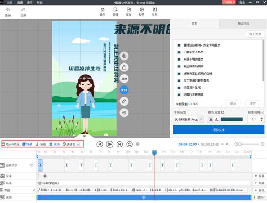
Task: Click the timeline zoom slider handle
Action: point(240,144)
